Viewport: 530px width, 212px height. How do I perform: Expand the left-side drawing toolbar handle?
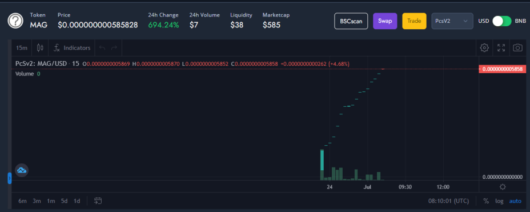(x=10, y=178)
